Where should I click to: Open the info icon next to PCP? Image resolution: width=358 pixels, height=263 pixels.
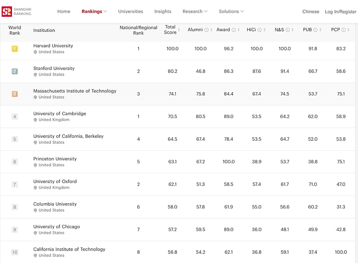tap(343, 30)
